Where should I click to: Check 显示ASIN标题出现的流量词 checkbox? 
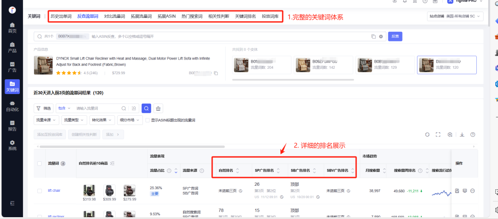pyautogui.click(x=147, y=120)
